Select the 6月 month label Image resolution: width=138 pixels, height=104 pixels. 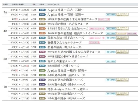(x=5, y=59)
